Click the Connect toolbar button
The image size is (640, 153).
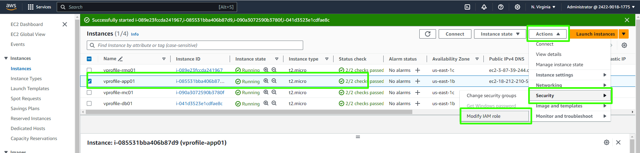point(455,34)
